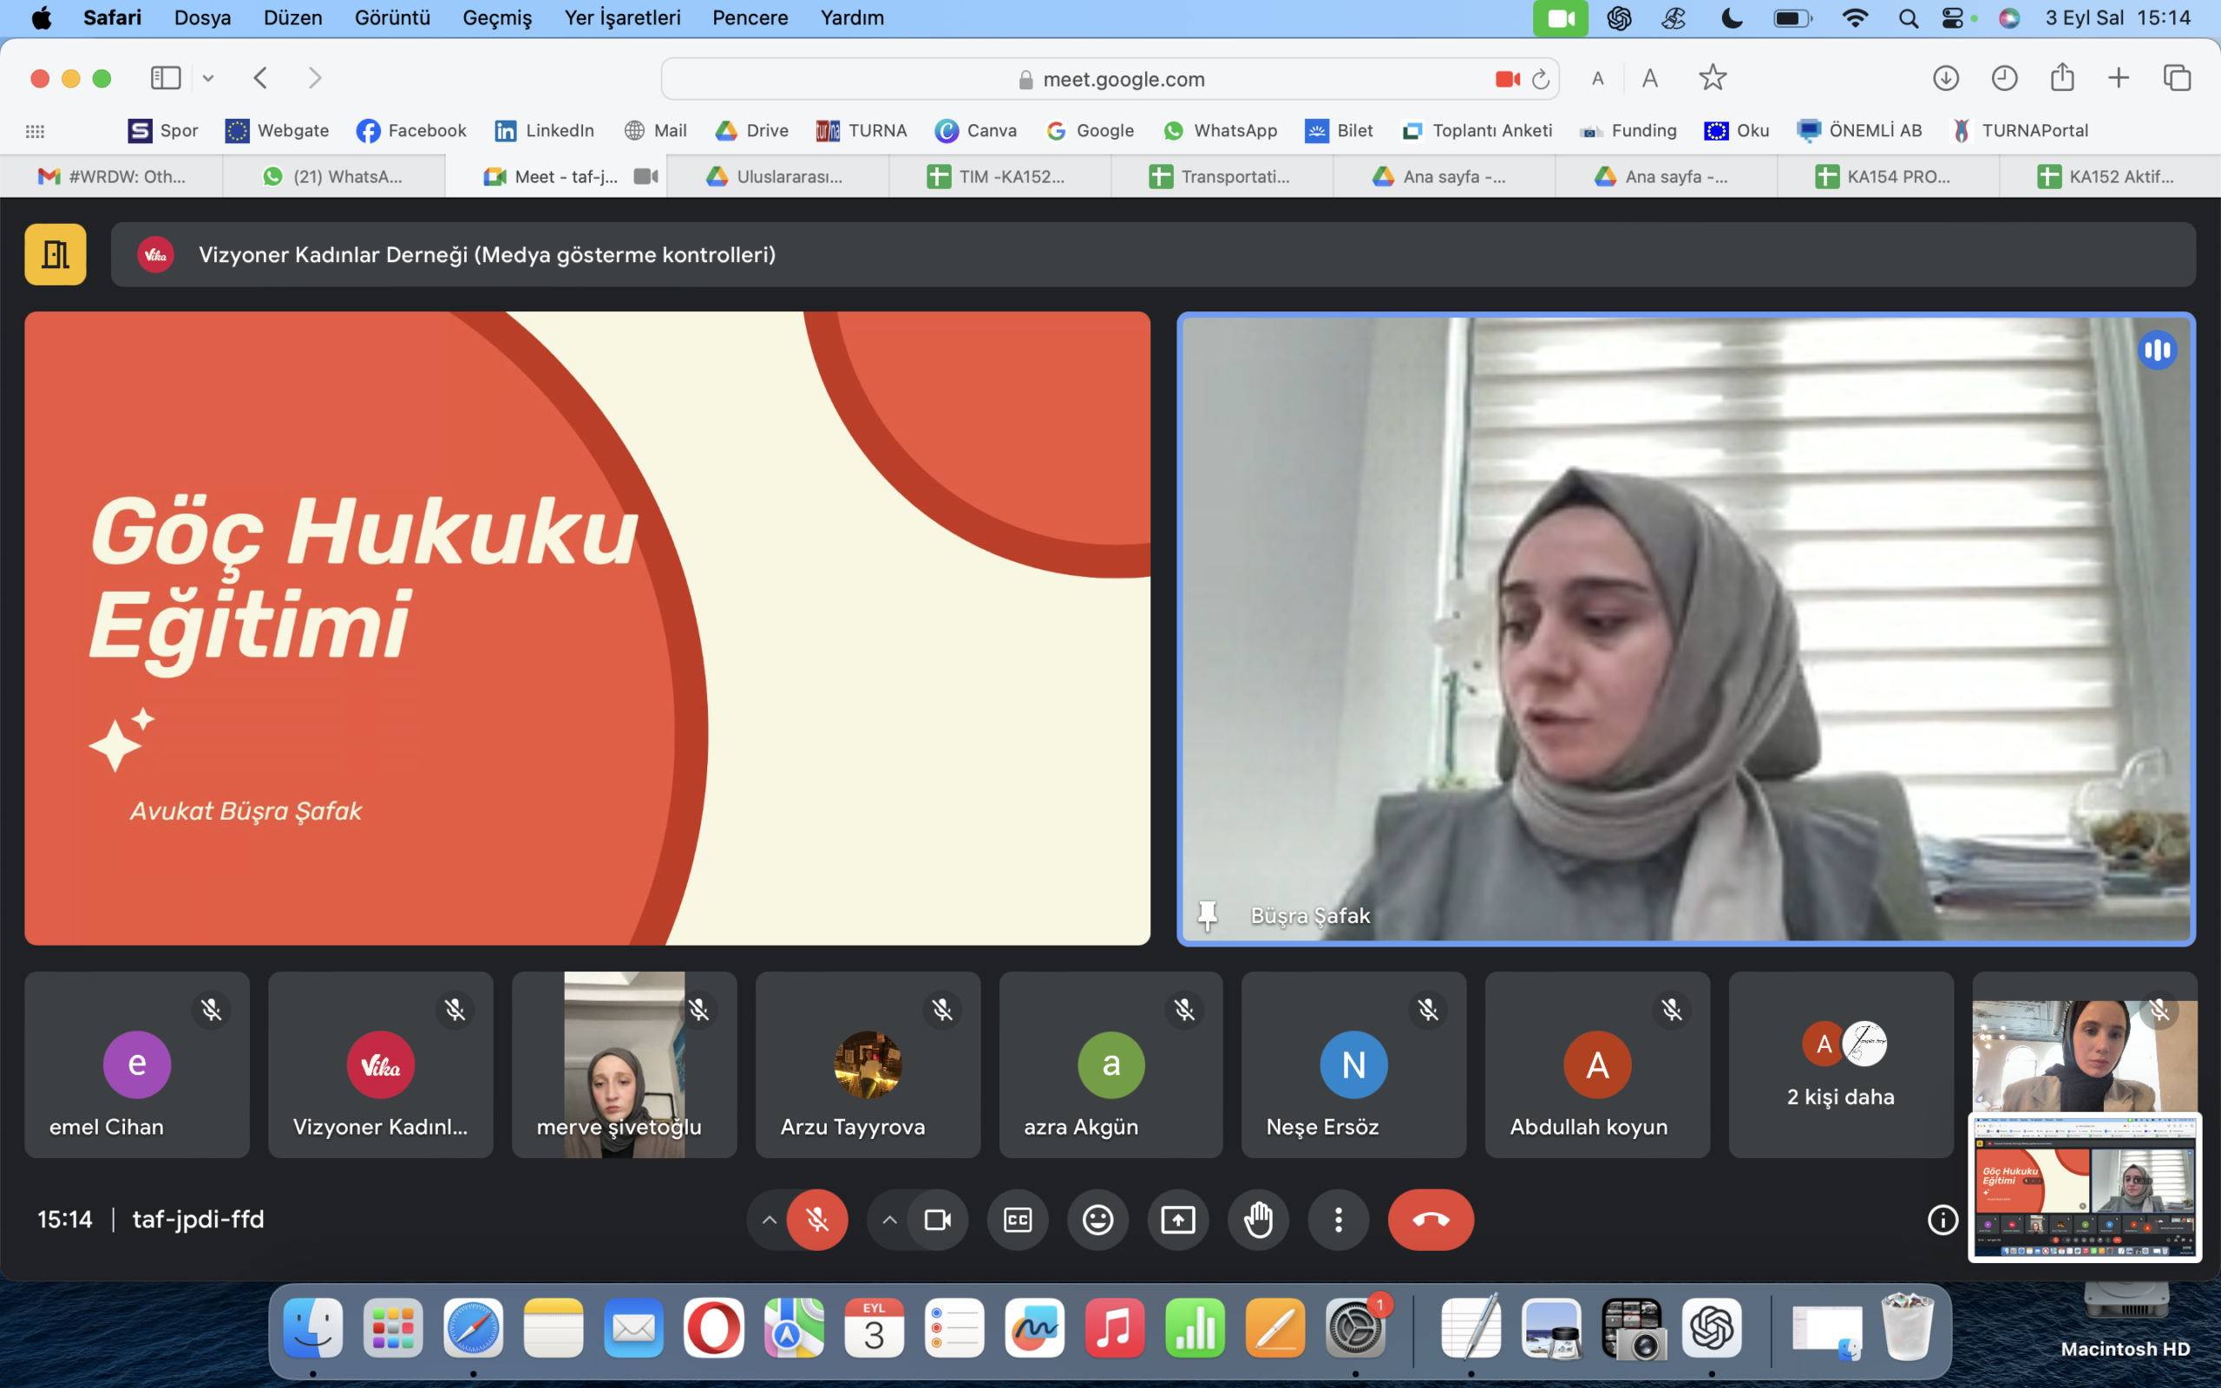Click the red leave call button

pyautogui.click(x=1430, y=1220)
